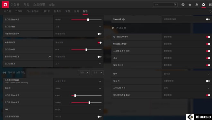Open notifications bell icon

click(x=197, y=5)
